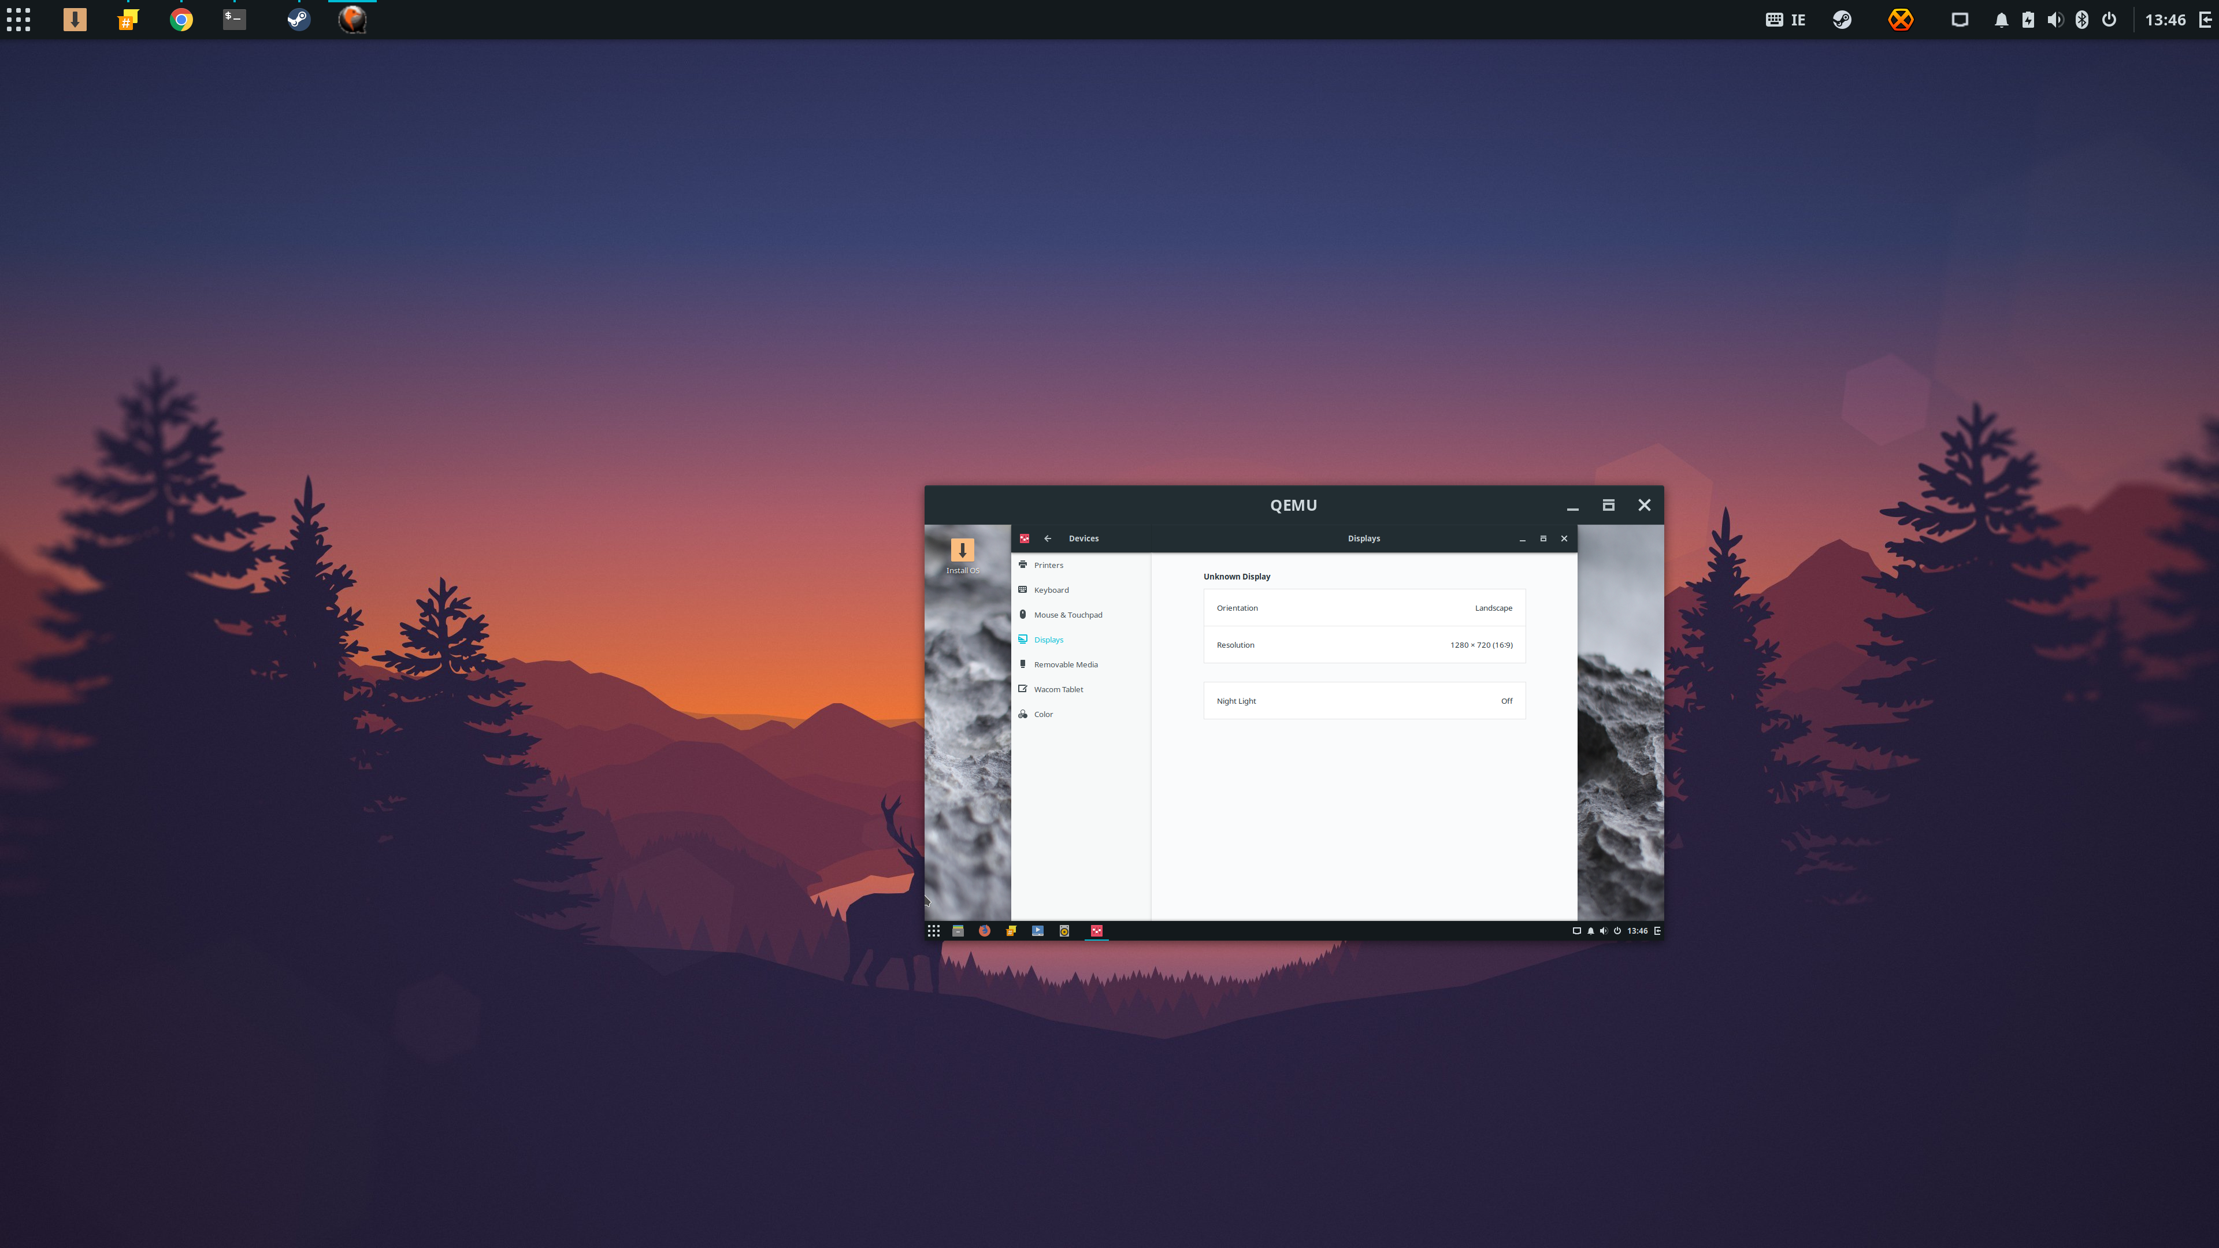Select Mouse & Touchpad in the sidebar

pos(1080,615)
